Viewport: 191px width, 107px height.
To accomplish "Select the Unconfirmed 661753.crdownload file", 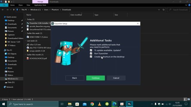I will tap(38, 29).
